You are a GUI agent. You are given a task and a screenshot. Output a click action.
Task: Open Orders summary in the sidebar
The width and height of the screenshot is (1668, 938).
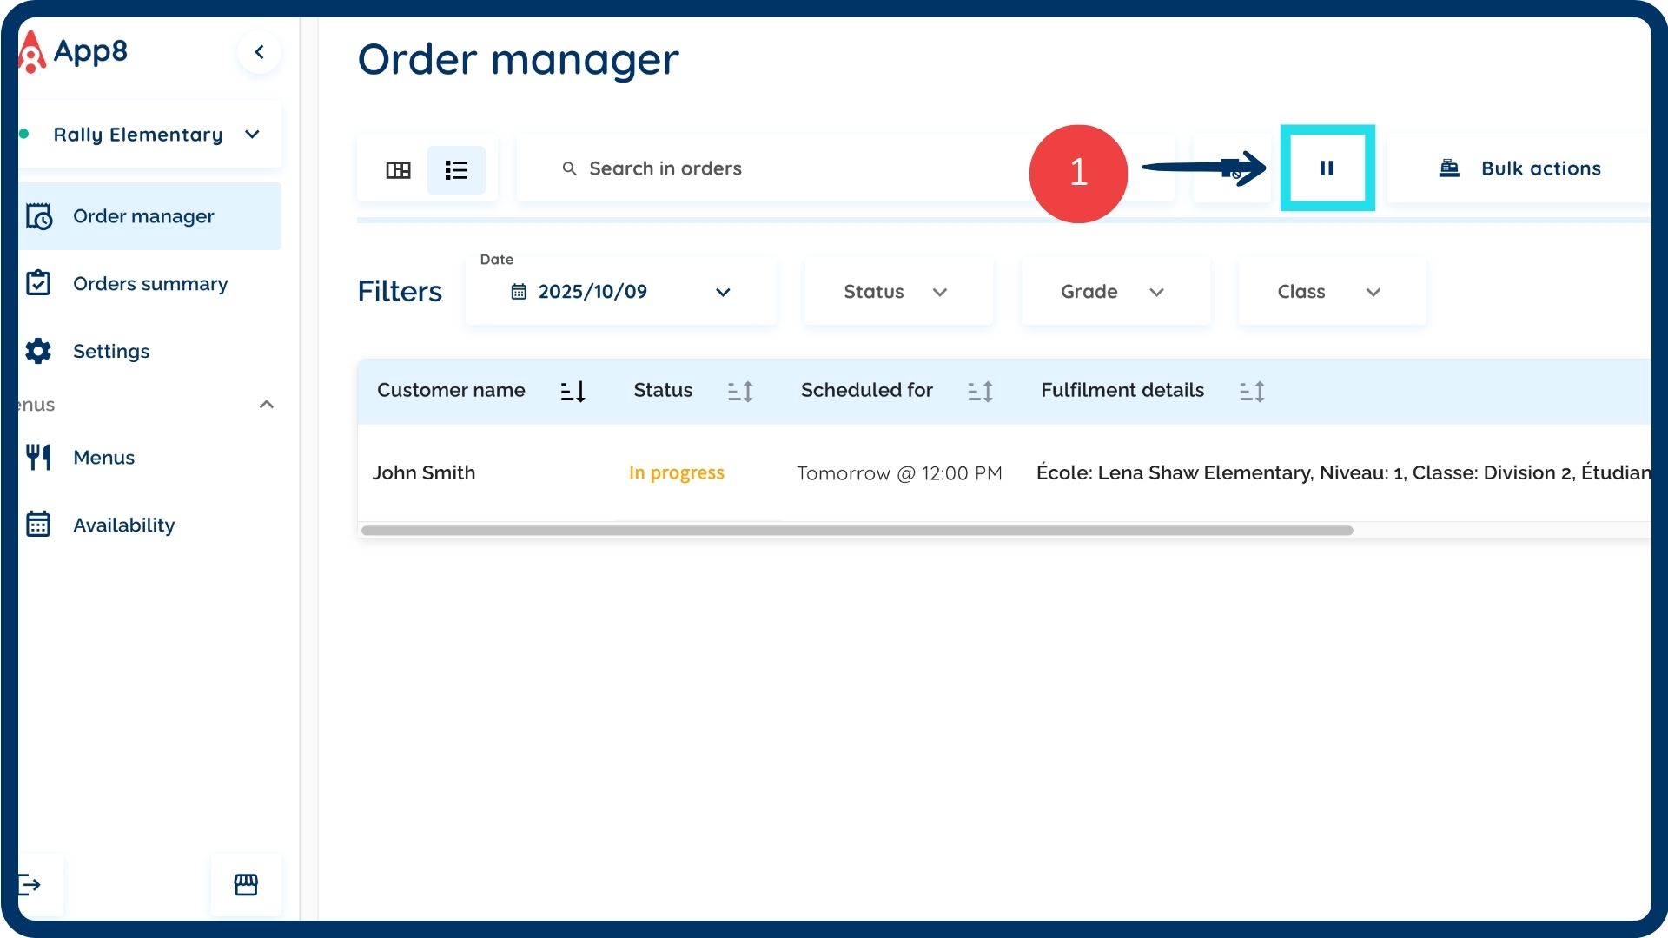pyautogui.click(x=149, y=284)
